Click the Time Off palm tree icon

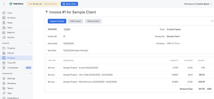[x=4, y=63]
